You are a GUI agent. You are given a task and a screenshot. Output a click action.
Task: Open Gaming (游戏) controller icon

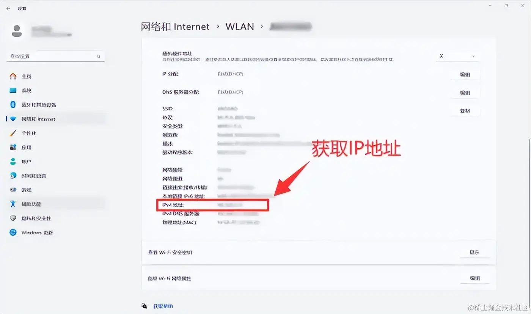point(13,190)
